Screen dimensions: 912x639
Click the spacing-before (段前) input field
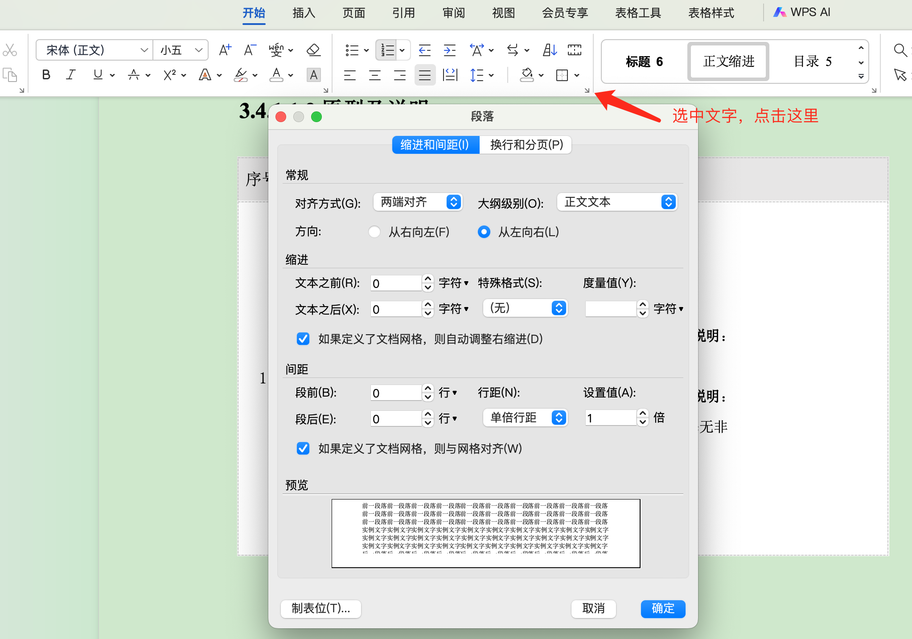click(395, 393)
